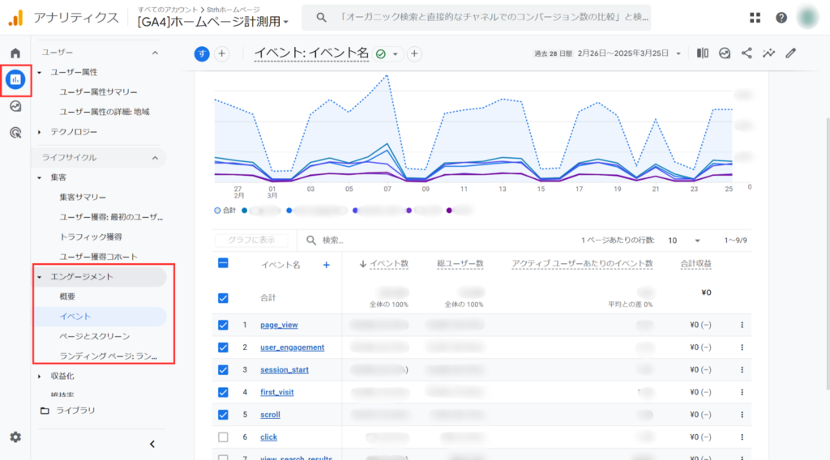The height and width of the screenshot is (460, 830).
Task: Collapse the エンゲージメント tree node
Action: pos(40,277)
